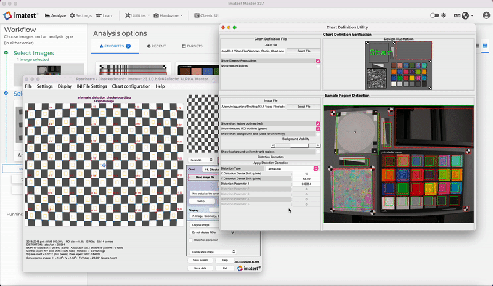Open the Analyze section
This screenshot has height=286, width=493.
(x=55, y=15)
